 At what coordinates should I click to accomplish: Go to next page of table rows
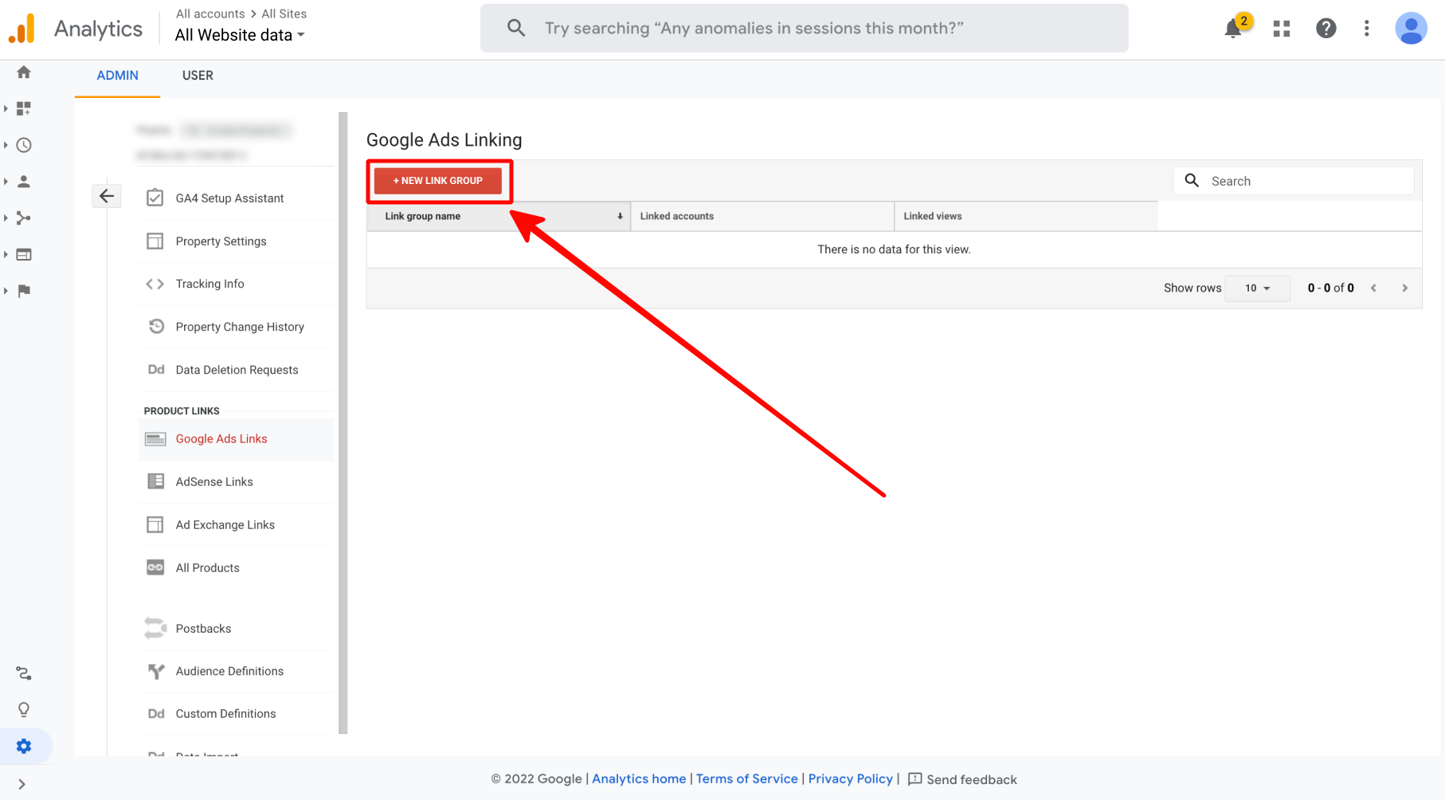pyautogui.click(x=1405, y=288)
